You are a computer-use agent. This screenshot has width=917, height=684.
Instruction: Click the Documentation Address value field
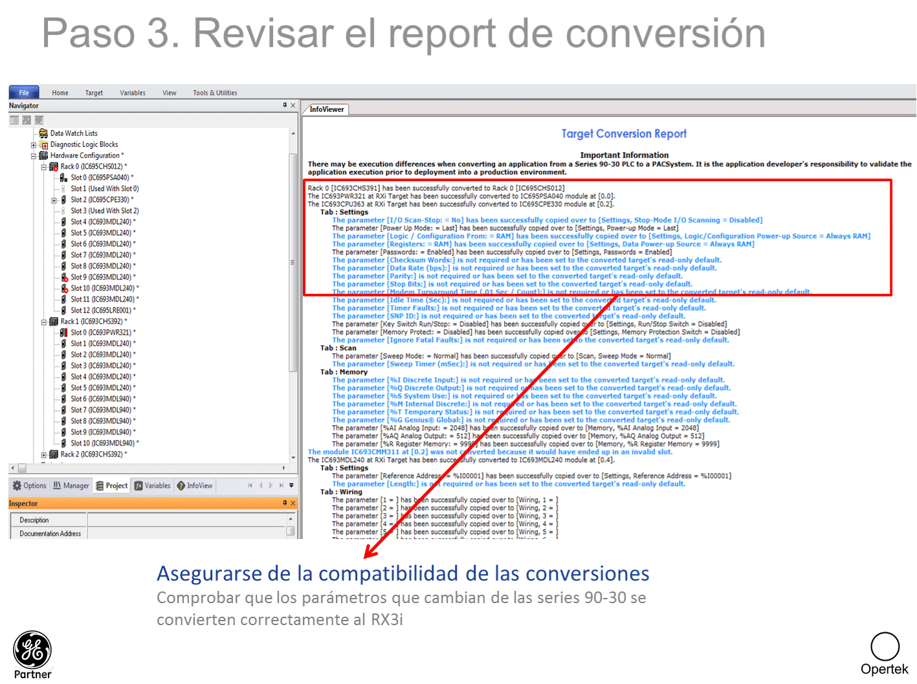186,533
